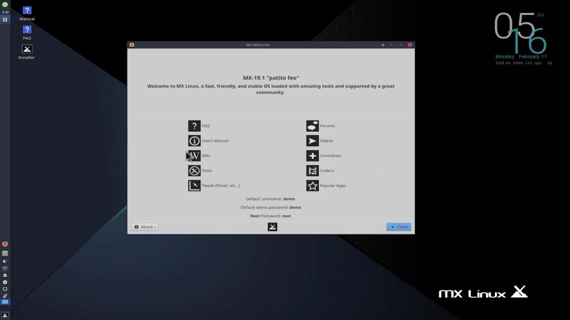Screen dimensions: 570x320
Task: Select the Manual desktop shortcut
Action: click(x=27, y=13)
